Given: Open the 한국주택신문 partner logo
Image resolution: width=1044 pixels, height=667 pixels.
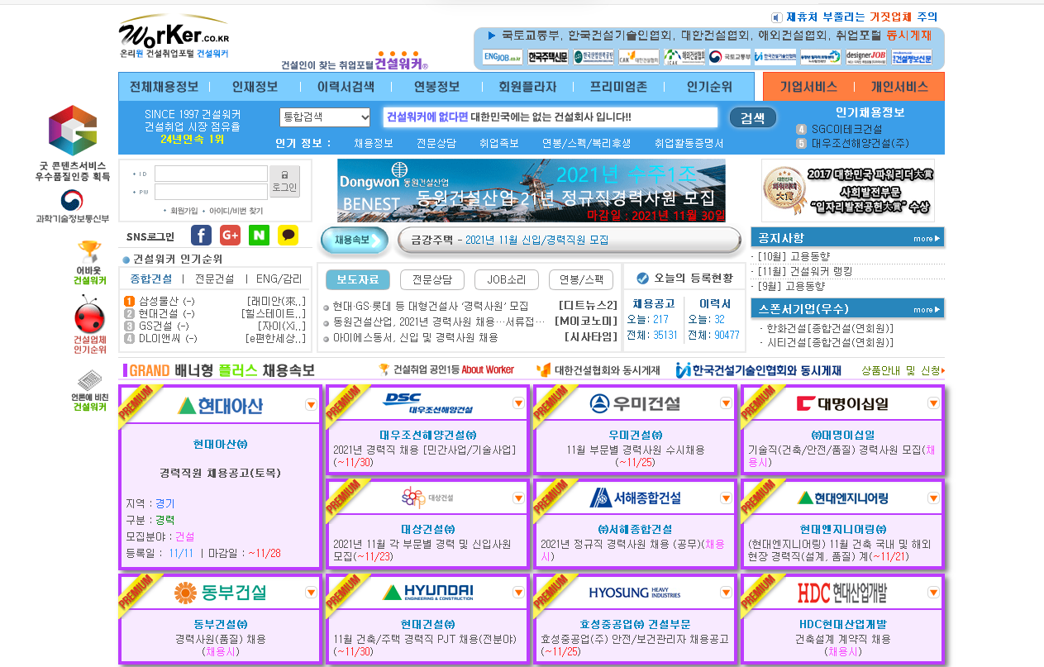Looking at the screenshot, I should coord(548,57).
